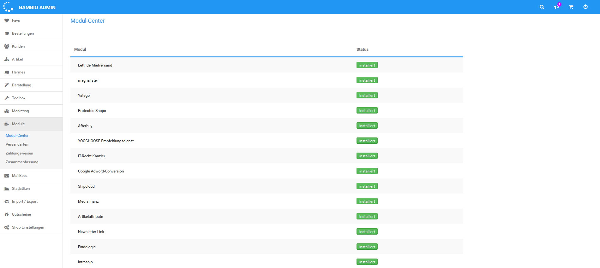Image resolution: width=600 pixels, height=268 pixels.
Task: Click the gift icon beside Gutscheine
Action: point(7,214)
